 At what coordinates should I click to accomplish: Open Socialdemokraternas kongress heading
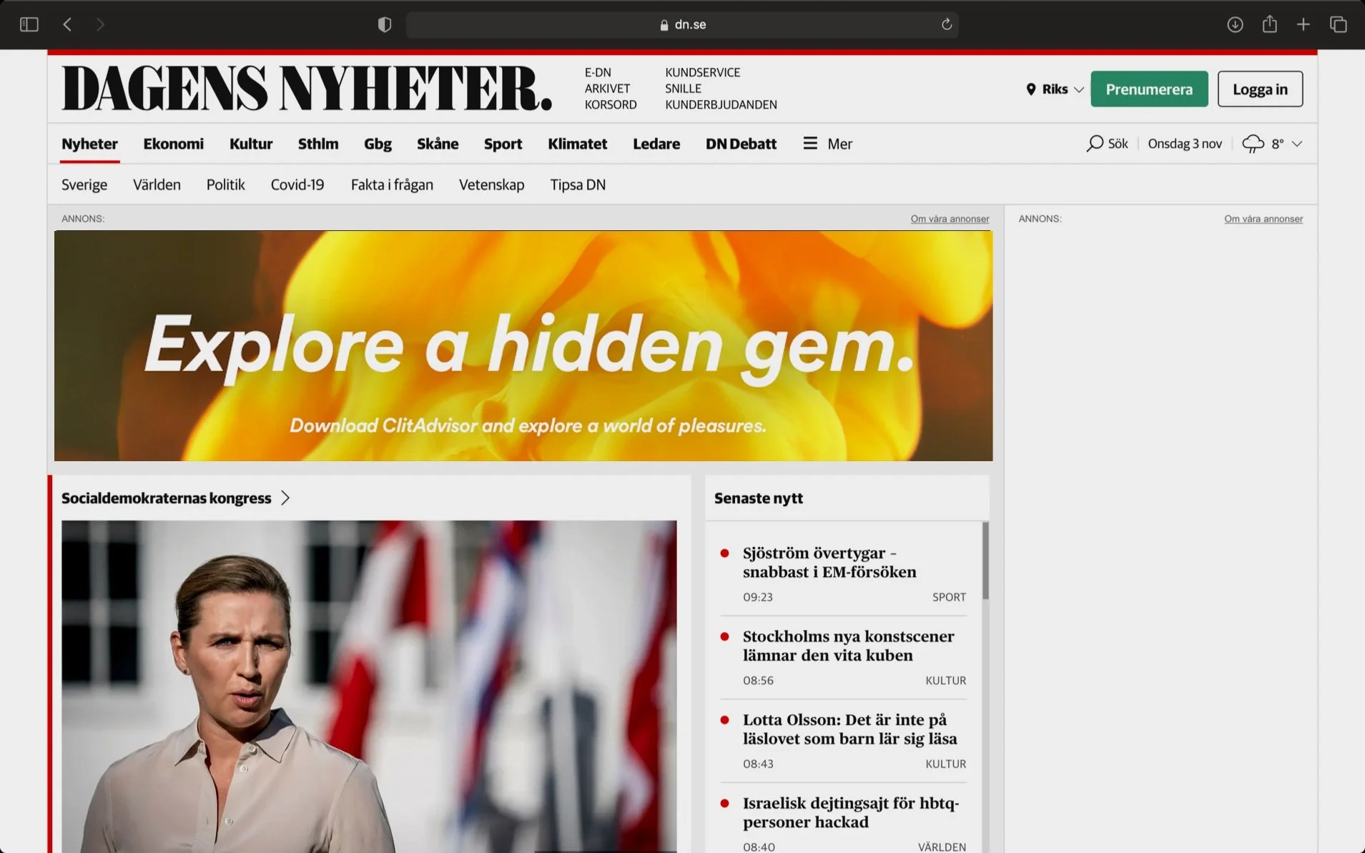tap(166, 498)
